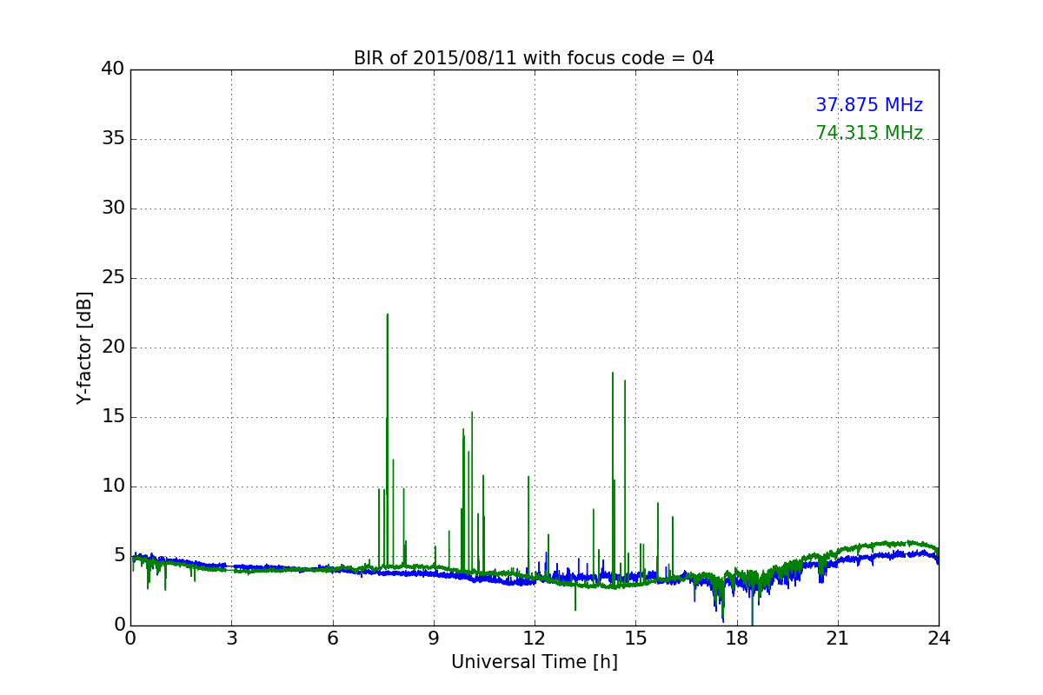Click the "Universal Time [h]" axis label
The height and width of the screenshot is (695, 1043).
pyautogui.click(x=534, y=662)
